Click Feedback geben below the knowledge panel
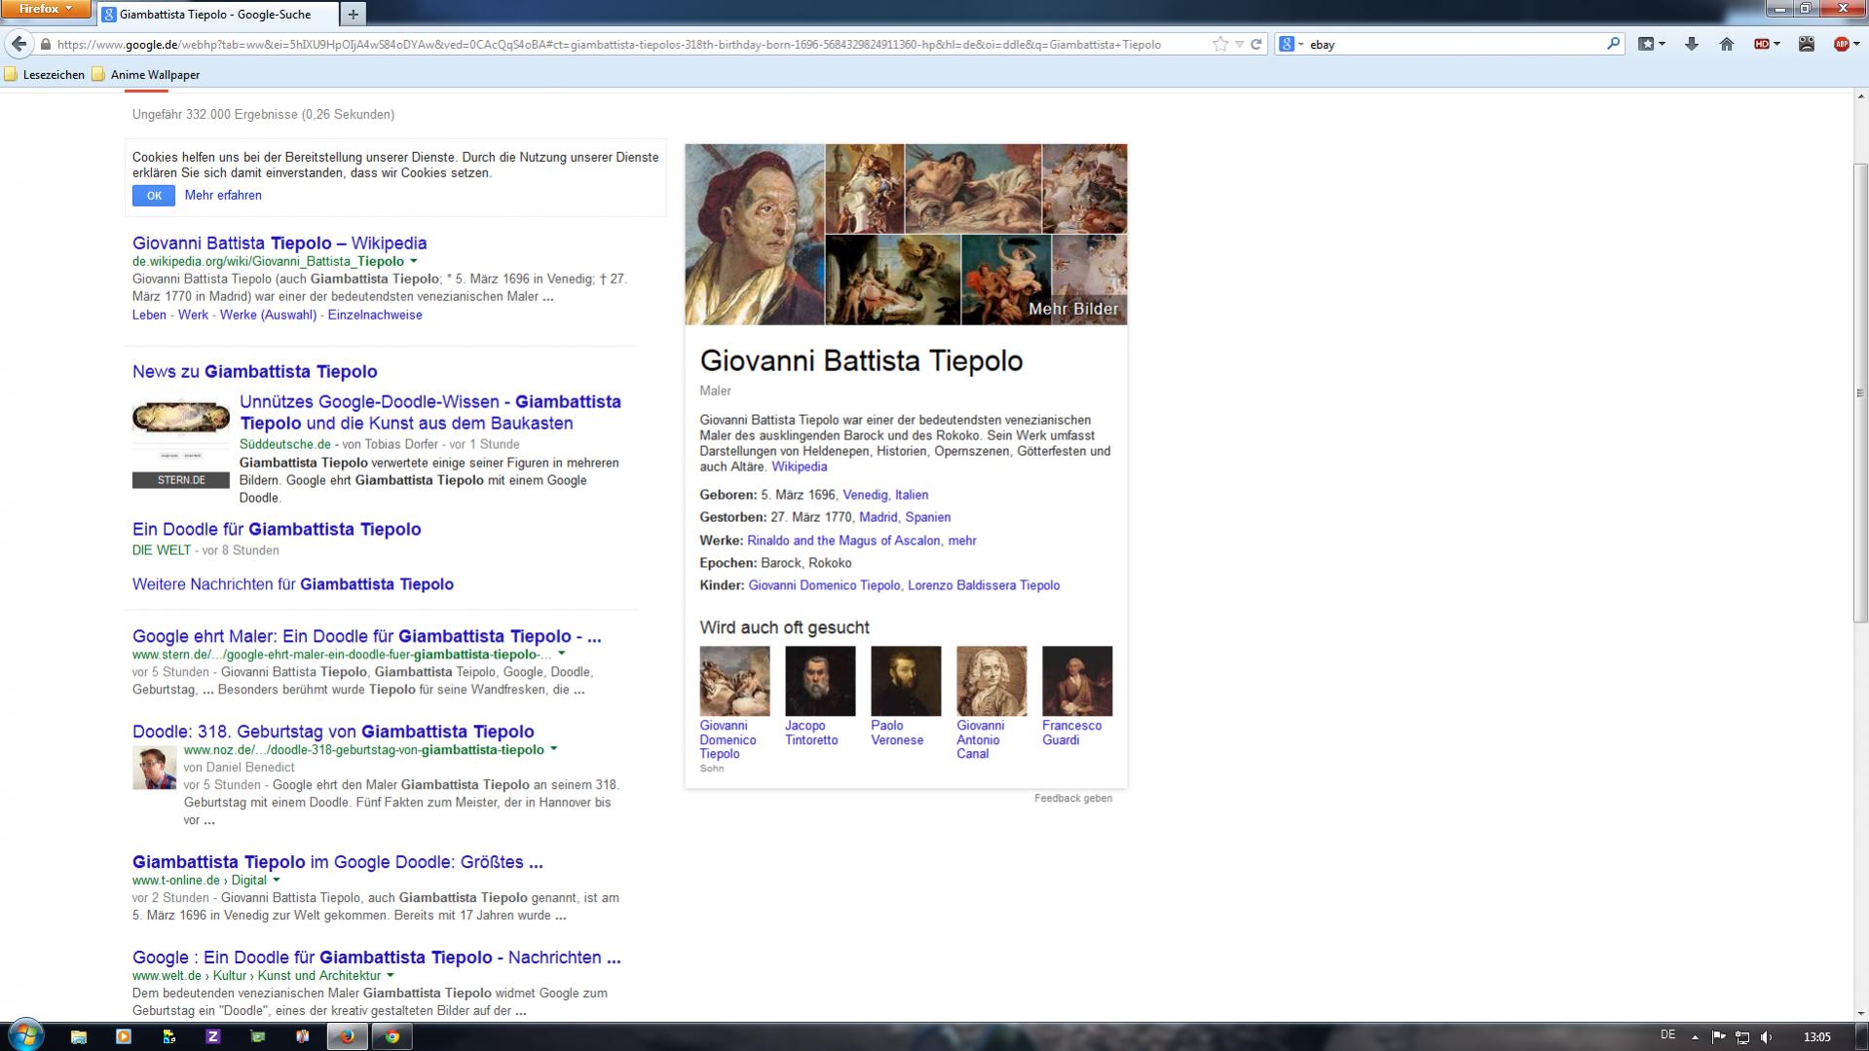1869x1051 pixels. 1073,798
